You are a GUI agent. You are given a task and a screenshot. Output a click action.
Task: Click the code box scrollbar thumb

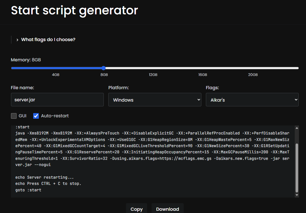(x=297, y=167)
